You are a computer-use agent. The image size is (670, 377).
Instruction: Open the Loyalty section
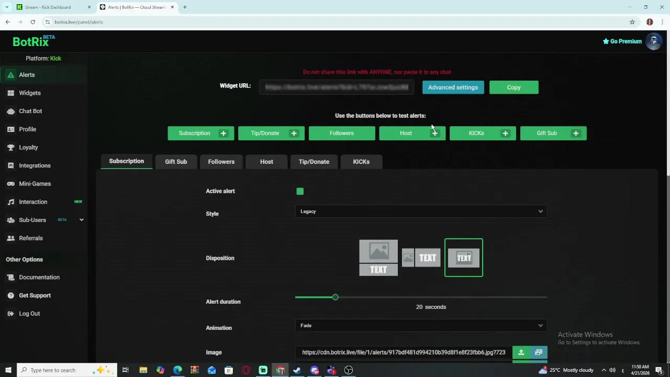tap(43, 148)
